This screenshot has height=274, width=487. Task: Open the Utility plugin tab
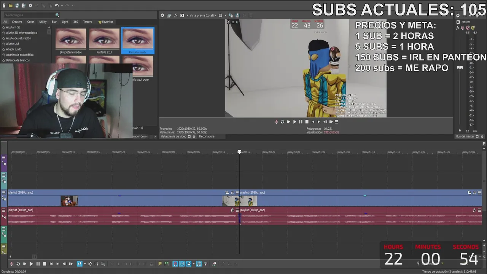pyautogui.click(x=43, y=22)
